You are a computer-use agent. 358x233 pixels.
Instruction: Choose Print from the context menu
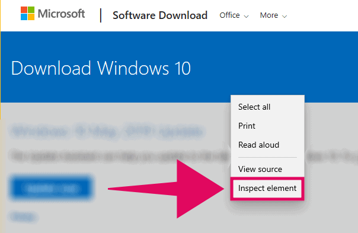click(x=267, y=126)
